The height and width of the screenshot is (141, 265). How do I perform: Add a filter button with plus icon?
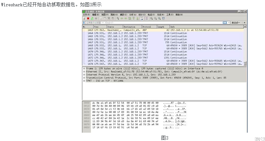245,23
